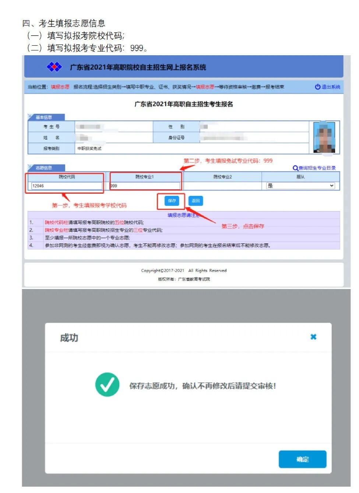Focus the 院校专业1 input showing 999
The image size is (359, 493).
pyautogui.click(x=145, y=186)
